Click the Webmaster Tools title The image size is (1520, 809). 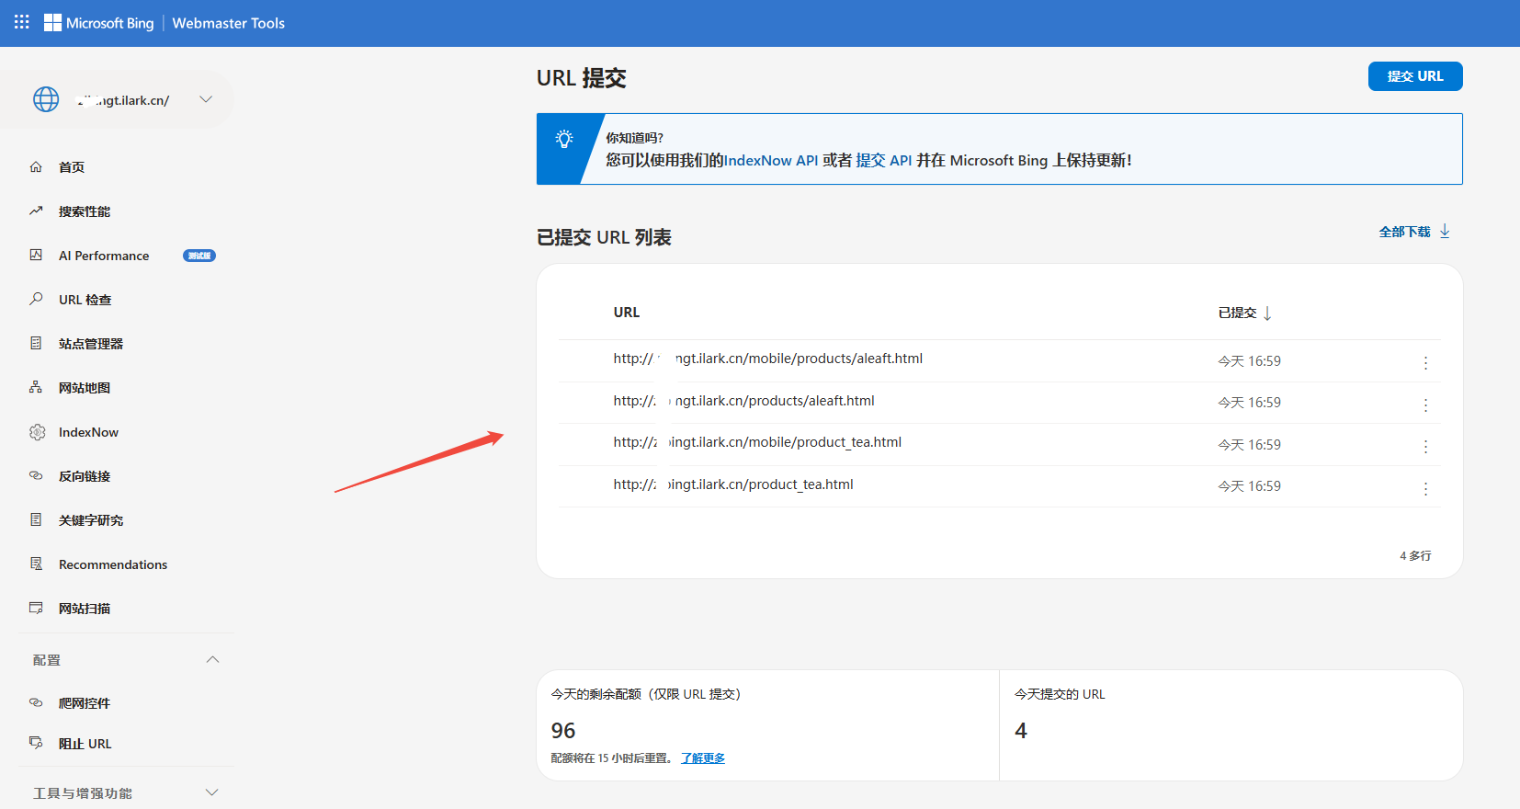(x=229, y=23)
